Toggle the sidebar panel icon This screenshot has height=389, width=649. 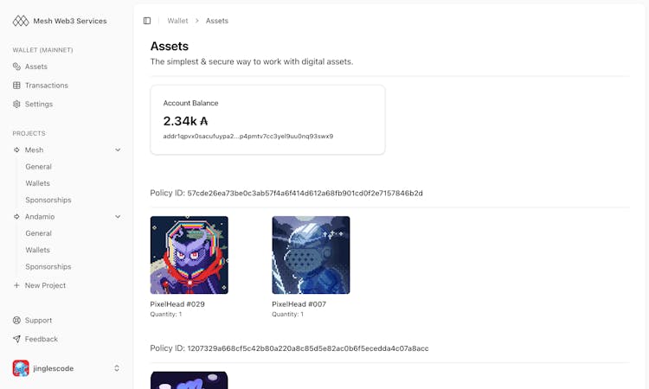click(147, 21)
